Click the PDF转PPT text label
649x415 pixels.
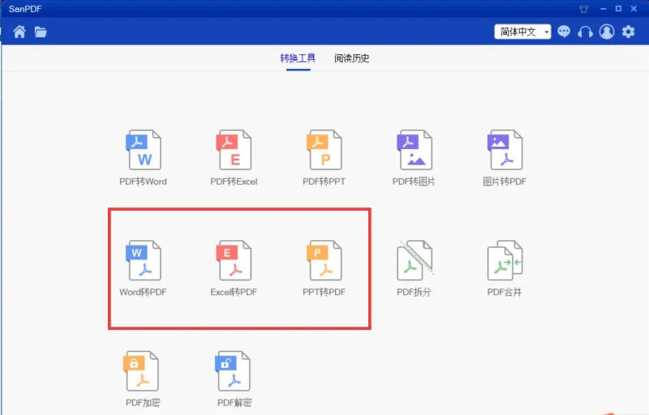[324, 182]
